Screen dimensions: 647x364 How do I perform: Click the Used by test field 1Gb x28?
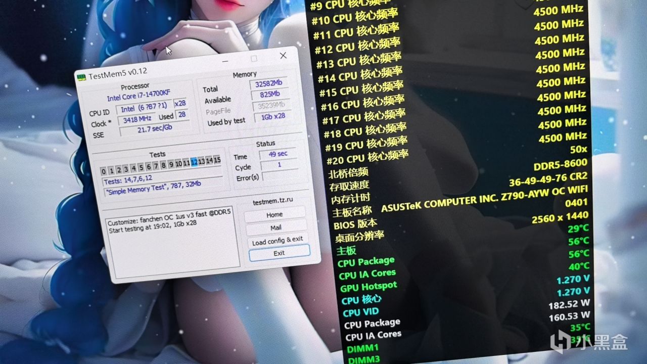(272, 116)
